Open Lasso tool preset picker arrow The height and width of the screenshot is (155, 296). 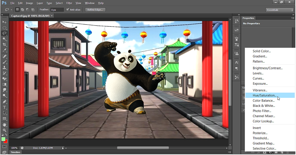11,10
